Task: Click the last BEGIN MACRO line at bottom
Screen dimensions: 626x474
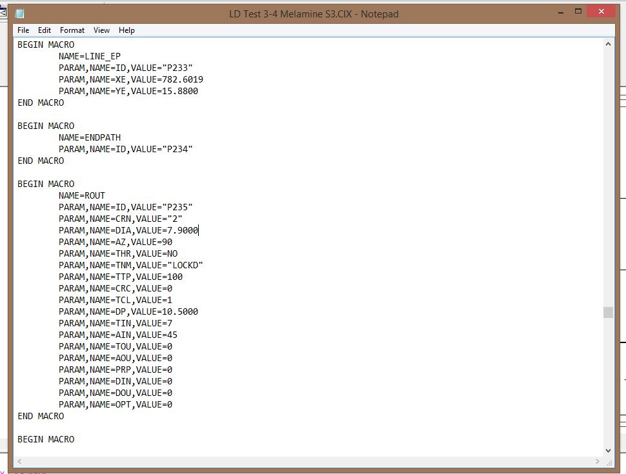Action: (46, 439)
